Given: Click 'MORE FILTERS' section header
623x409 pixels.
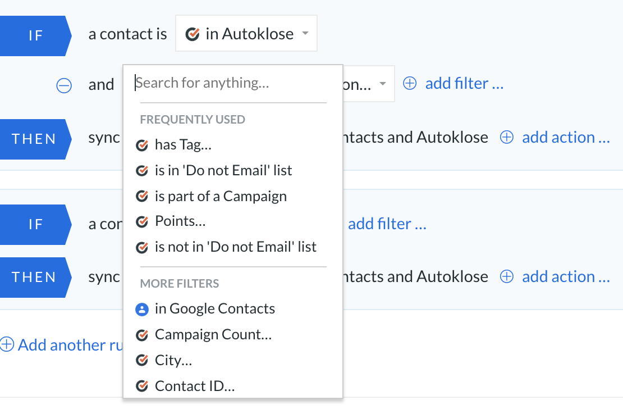Looking at the screenshot, I should tap(180, 283).
